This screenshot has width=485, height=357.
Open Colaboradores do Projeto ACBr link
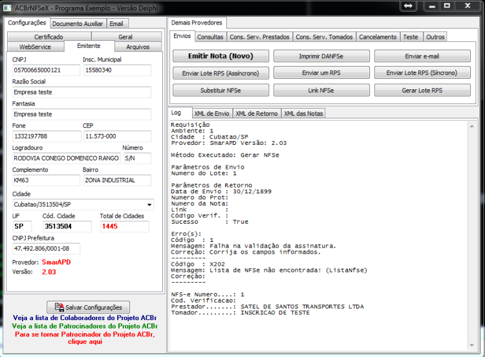coord(85,318)
